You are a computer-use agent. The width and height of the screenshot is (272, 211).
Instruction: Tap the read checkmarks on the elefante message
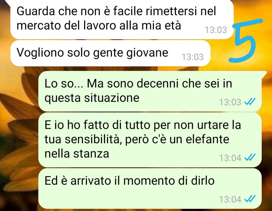pos(250,157)
